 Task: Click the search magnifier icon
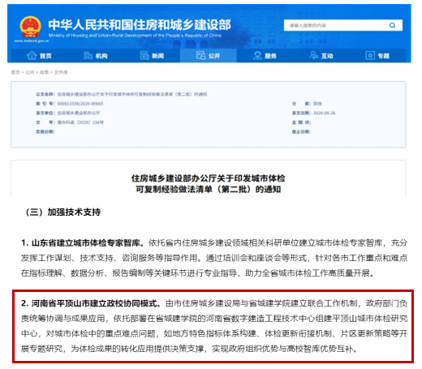pos(392,25)
